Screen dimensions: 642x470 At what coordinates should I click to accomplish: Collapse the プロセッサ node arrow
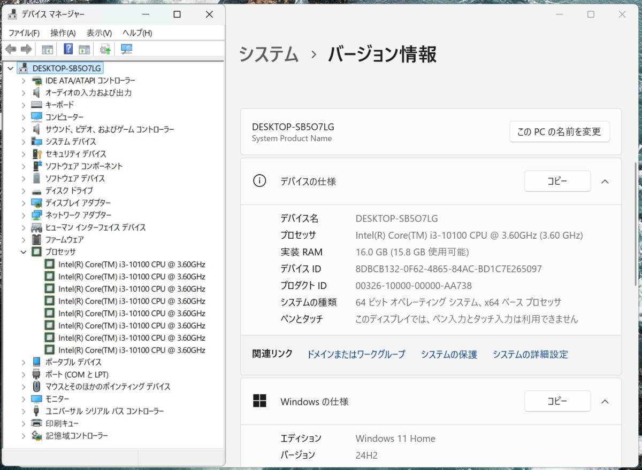pos(24,252)
